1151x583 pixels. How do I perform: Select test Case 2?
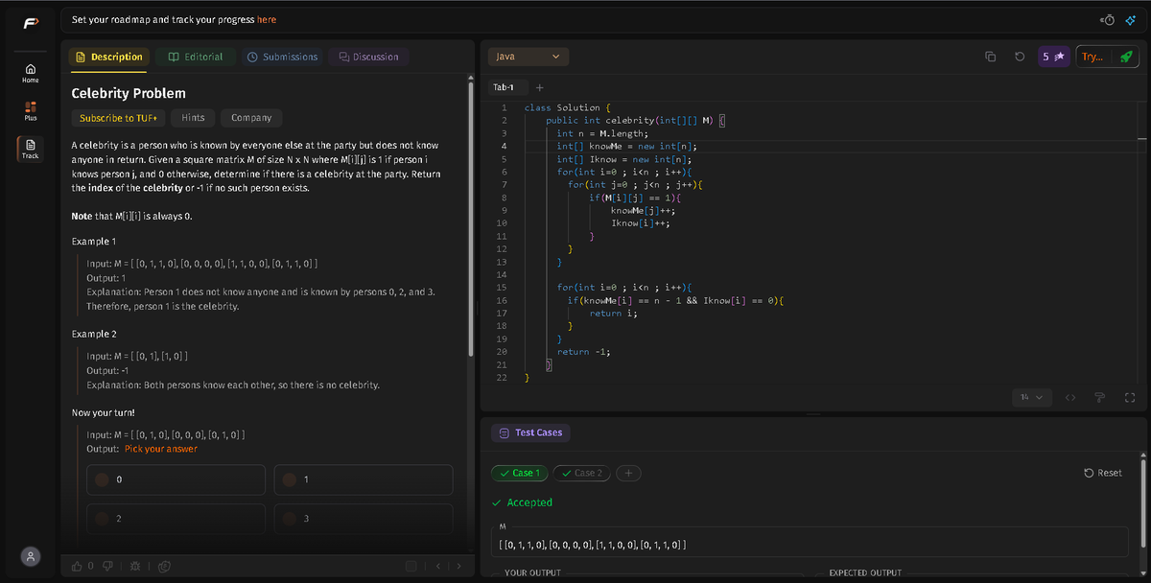[x=581, y=473]
